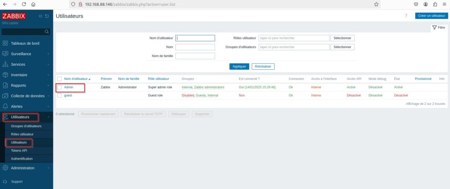Hide sidebar using the compact-view icon

(x=47, y=16)
